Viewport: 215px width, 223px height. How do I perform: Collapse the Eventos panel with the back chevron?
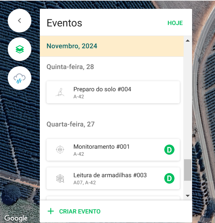pyautogui.click(x=20, y=21)
